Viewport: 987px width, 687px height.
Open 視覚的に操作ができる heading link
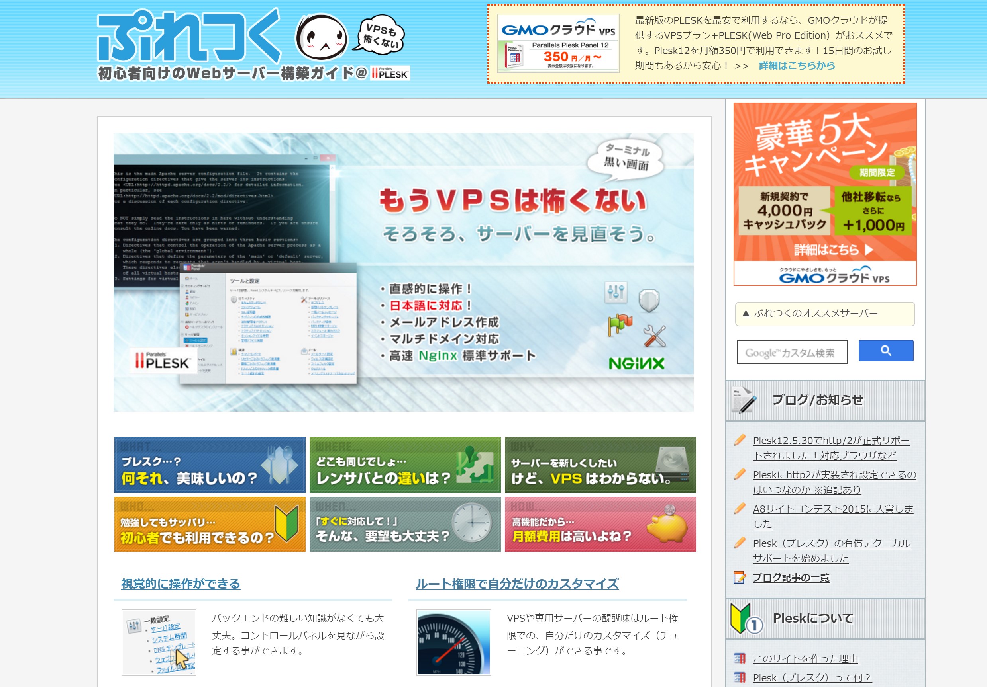(181, 584)
